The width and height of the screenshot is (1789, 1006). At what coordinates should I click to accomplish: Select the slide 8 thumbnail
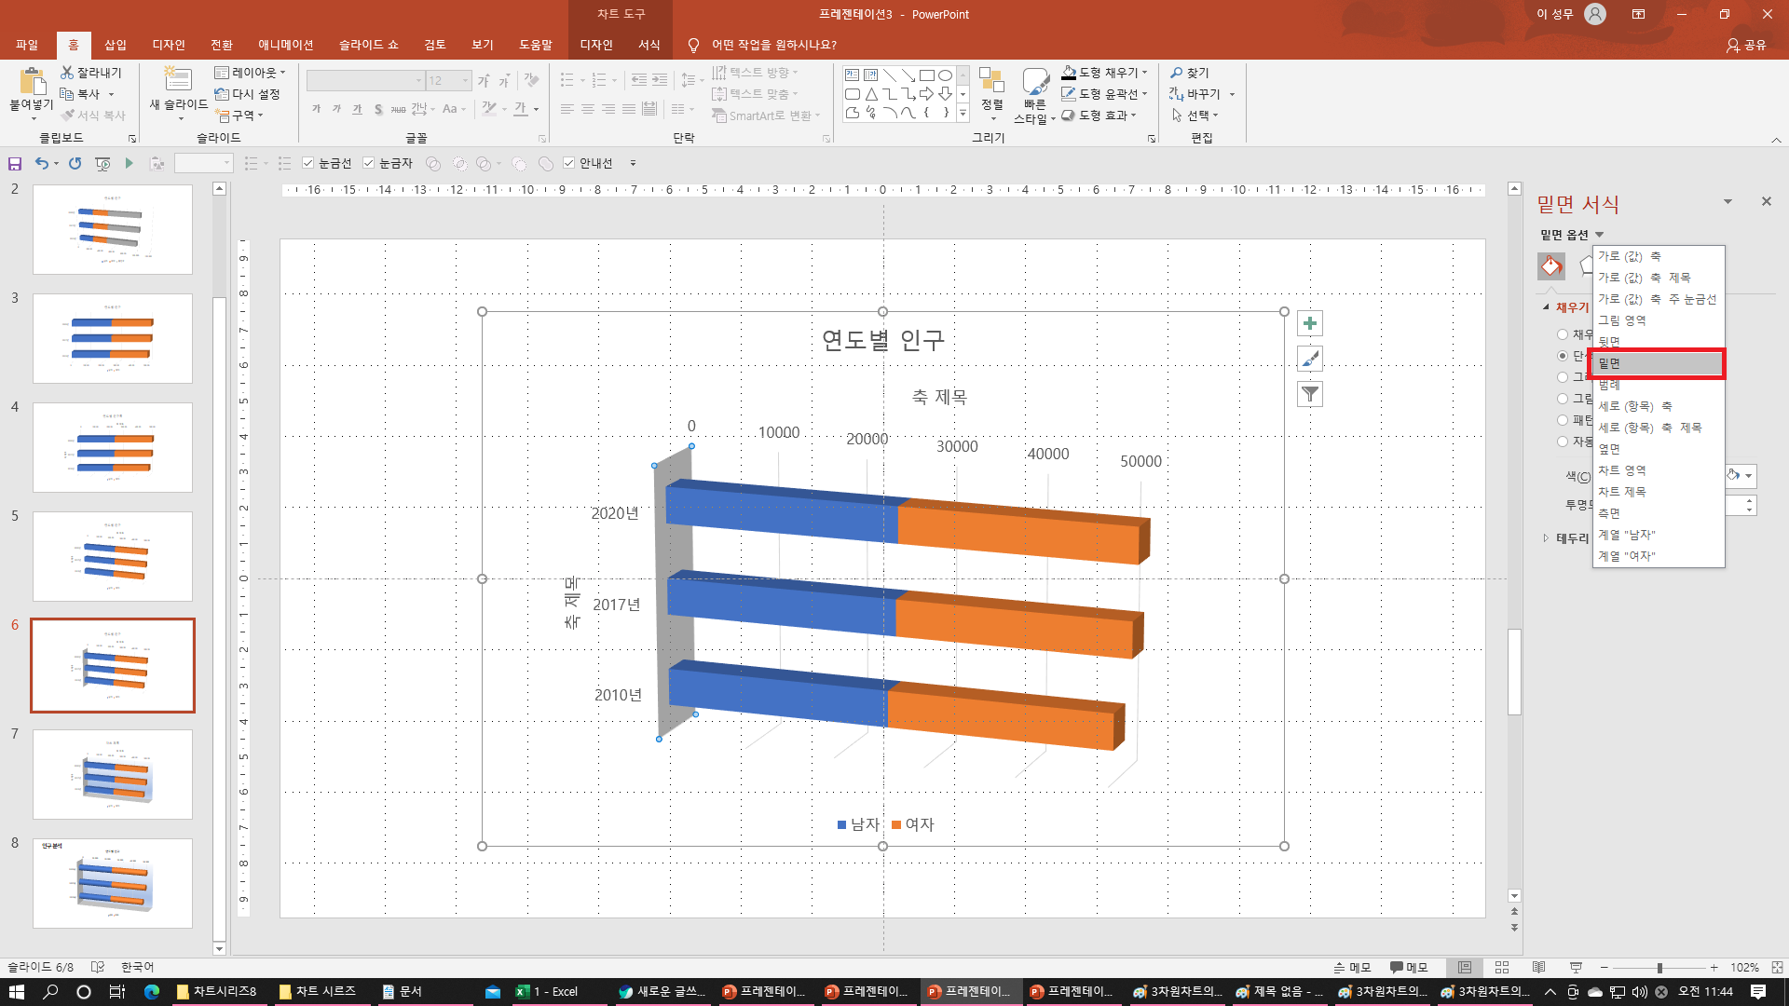(x=113, y=883)
